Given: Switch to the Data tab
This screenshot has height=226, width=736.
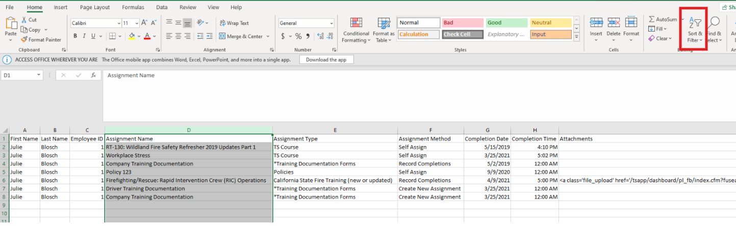Looking at the screenshot, I should 162,7.
